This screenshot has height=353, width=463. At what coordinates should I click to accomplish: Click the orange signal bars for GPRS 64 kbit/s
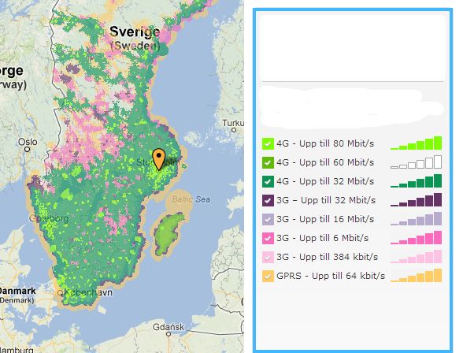pos(416,275)
